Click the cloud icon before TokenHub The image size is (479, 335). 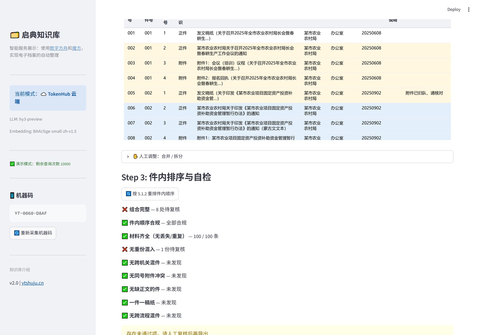44,94
